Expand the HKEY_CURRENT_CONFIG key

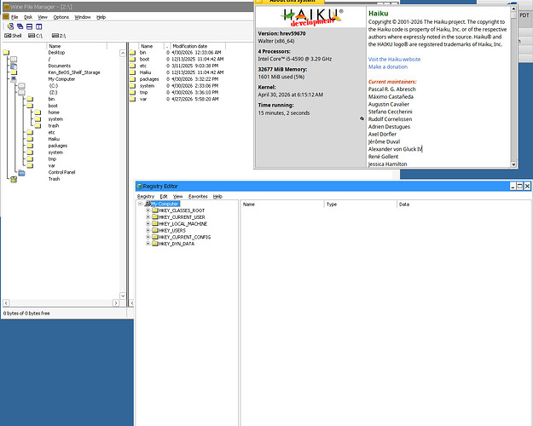148,237
